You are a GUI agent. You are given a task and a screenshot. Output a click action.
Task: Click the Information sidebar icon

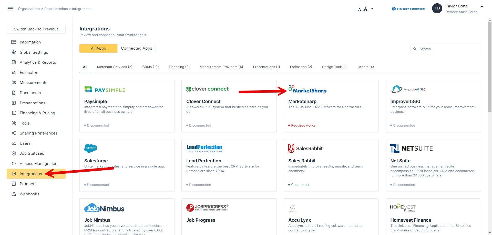[14, 42]
